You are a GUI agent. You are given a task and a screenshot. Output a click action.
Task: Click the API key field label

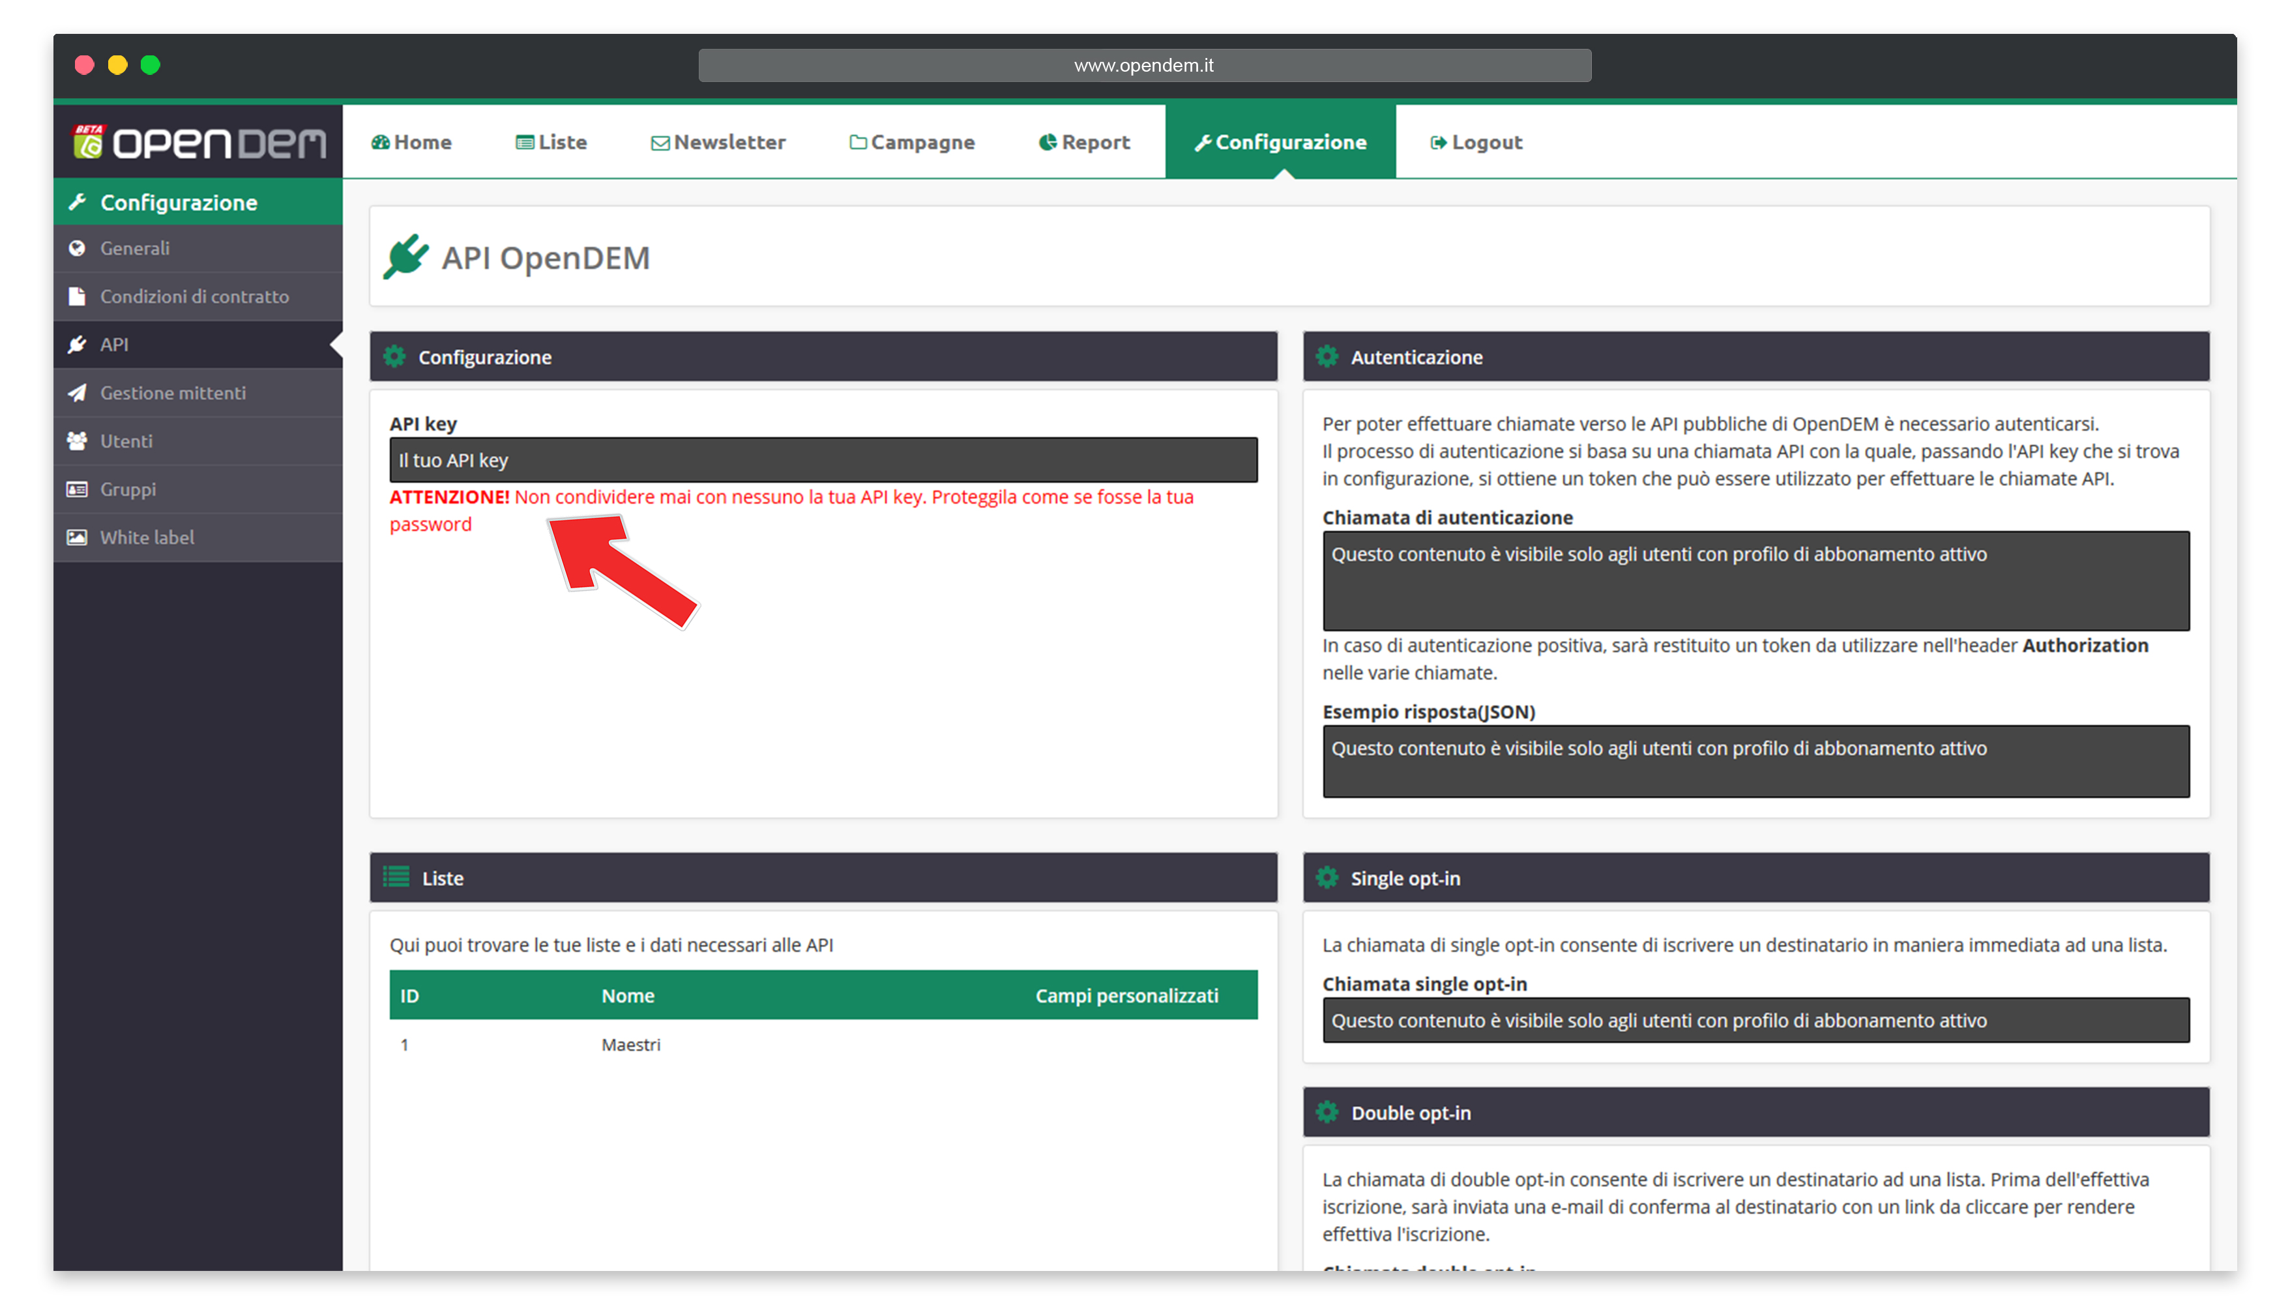point(423,423)
